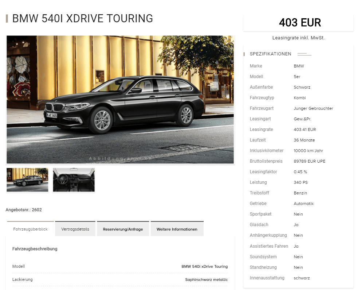Select the interior dashboard thumbnail
Viewport: 357px width, 290px height.
coord(74,180)
